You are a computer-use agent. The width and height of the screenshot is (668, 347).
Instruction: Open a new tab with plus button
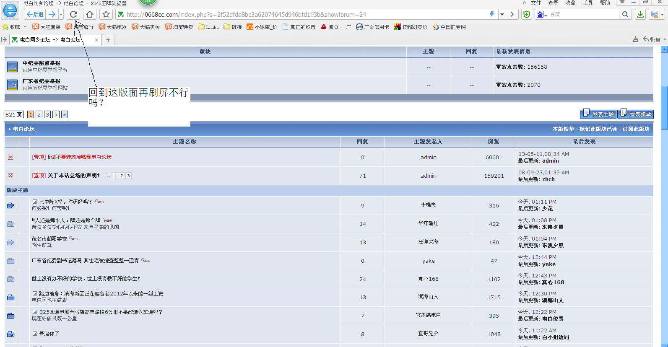click(108, 40)
